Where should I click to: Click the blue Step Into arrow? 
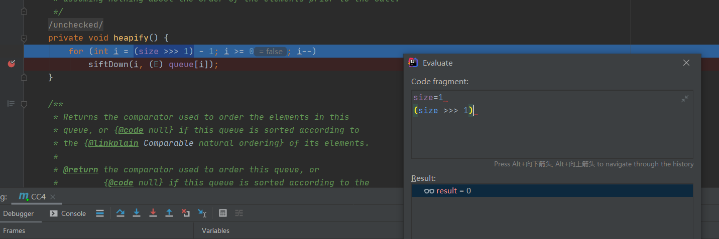137,213
